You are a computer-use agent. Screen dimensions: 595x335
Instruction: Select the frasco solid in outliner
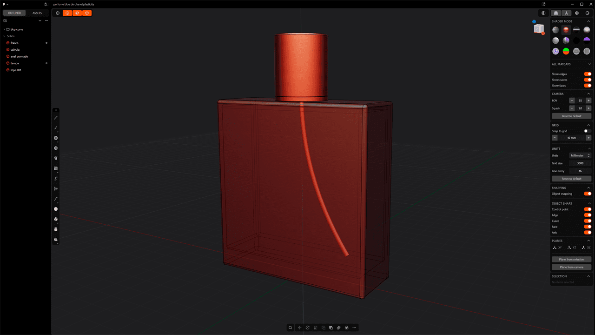[14, 43]
